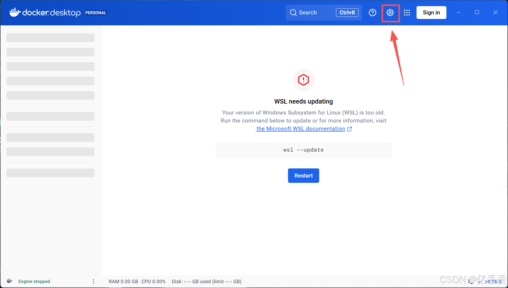Click the 'RAM 0.00 GB' status entry
The width and height of the screenshot is (508, 288).
(123, 282)
